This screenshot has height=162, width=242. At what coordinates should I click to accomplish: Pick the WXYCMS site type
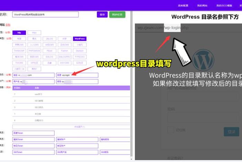point(65,63)
